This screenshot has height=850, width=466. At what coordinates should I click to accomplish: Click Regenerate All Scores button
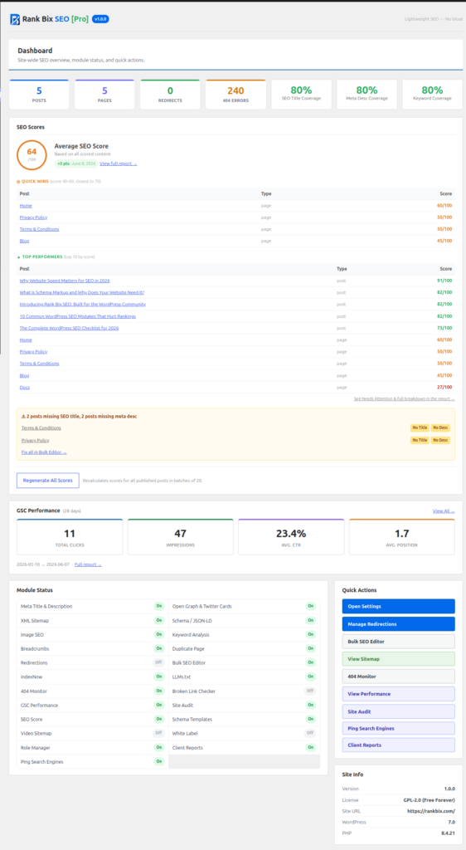47,481
